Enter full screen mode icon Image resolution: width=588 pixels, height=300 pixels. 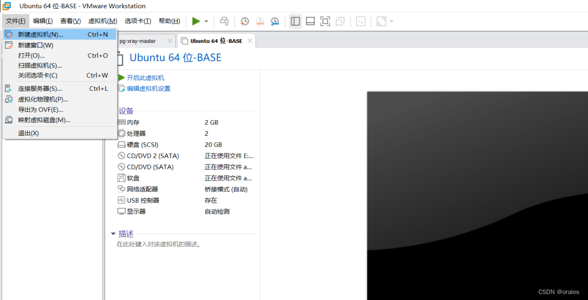click(x=325, y=21)
